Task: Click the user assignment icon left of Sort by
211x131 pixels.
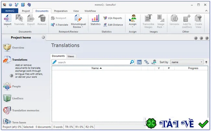Action: coord(154,62)
